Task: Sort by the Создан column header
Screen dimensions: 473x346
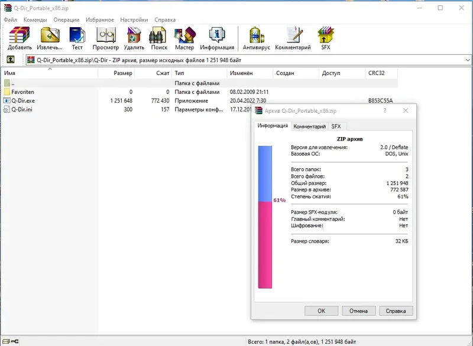Action: pyautogui.click(x=296, y=73)
